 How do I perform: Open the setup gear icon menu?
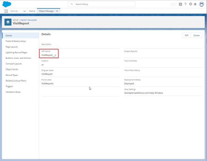click(x=191, y=4)
